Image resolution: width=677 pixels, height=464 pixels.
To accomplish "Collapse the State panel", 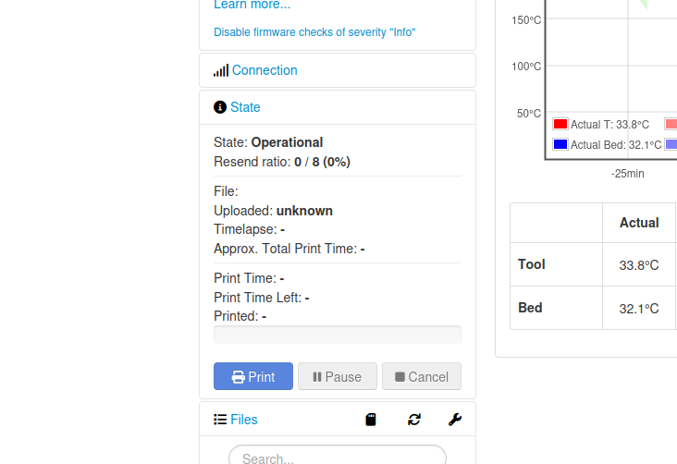I will [246, 107].
